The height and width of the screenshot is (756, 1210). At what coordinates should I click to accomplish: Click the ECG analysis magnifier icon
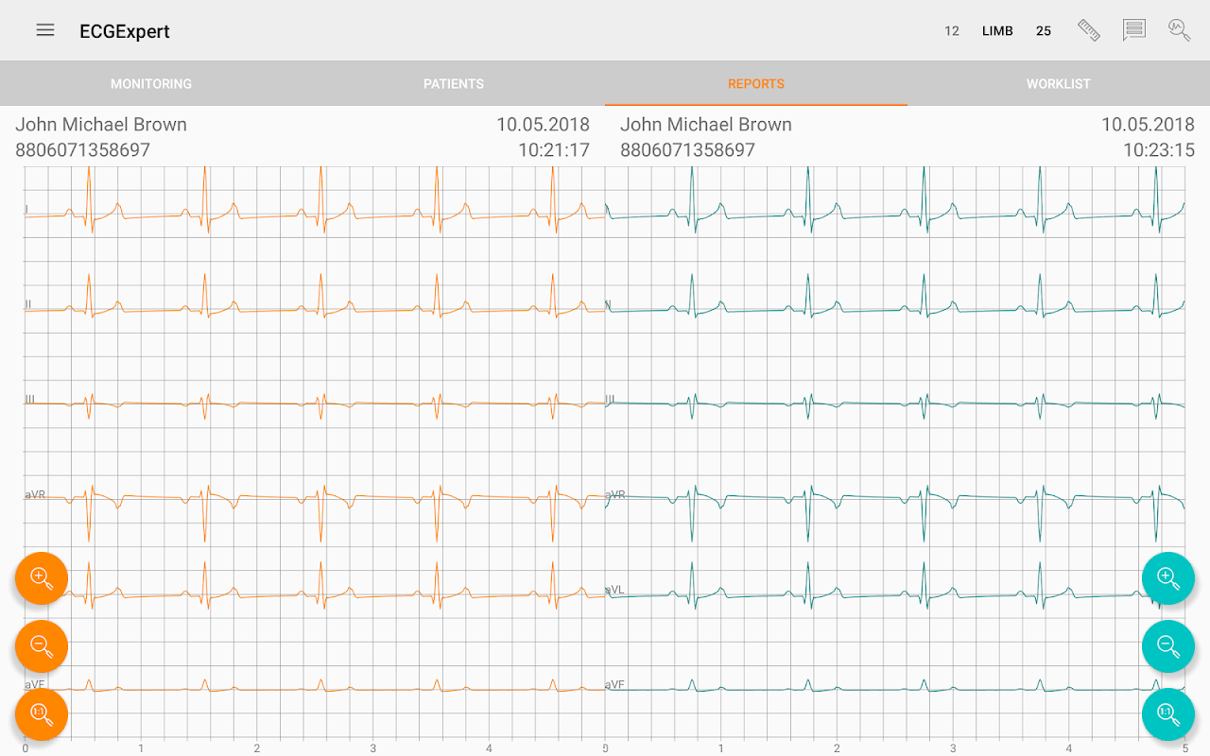tap(1180, 30)
